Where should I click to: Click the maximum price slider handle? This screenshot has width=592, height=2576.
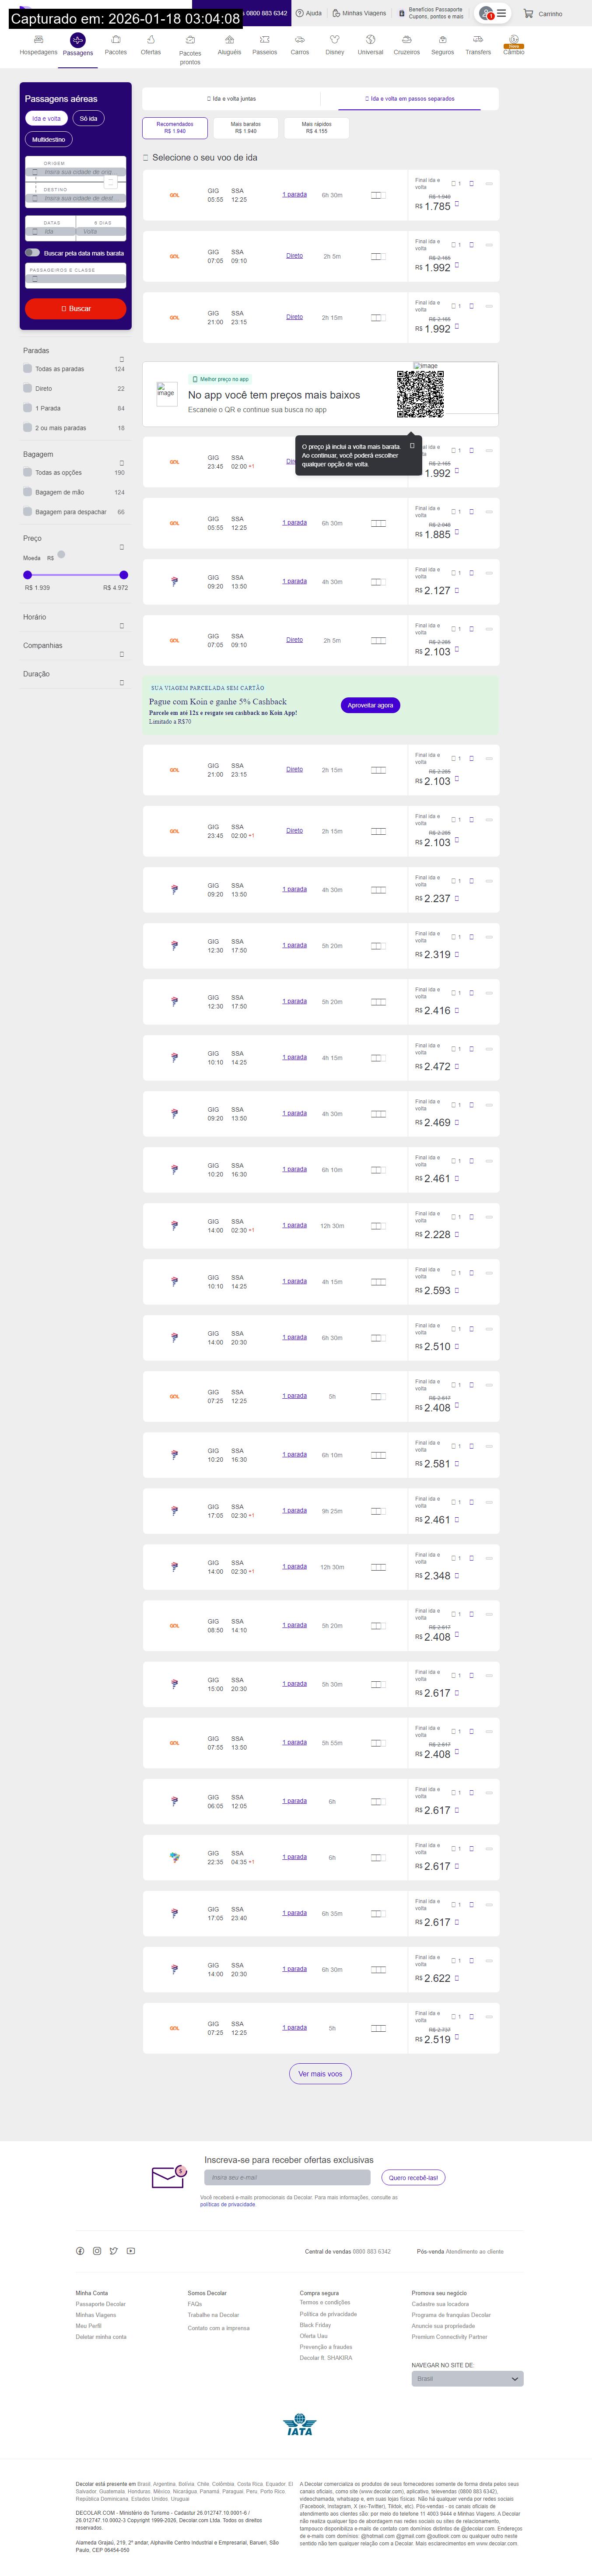(123, 575)
